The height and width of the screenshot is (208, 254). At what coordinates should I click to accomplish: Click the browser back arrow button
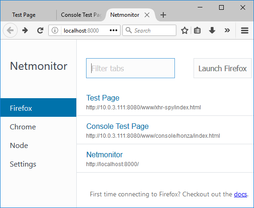pyautogui.click(x=10, y=30)
